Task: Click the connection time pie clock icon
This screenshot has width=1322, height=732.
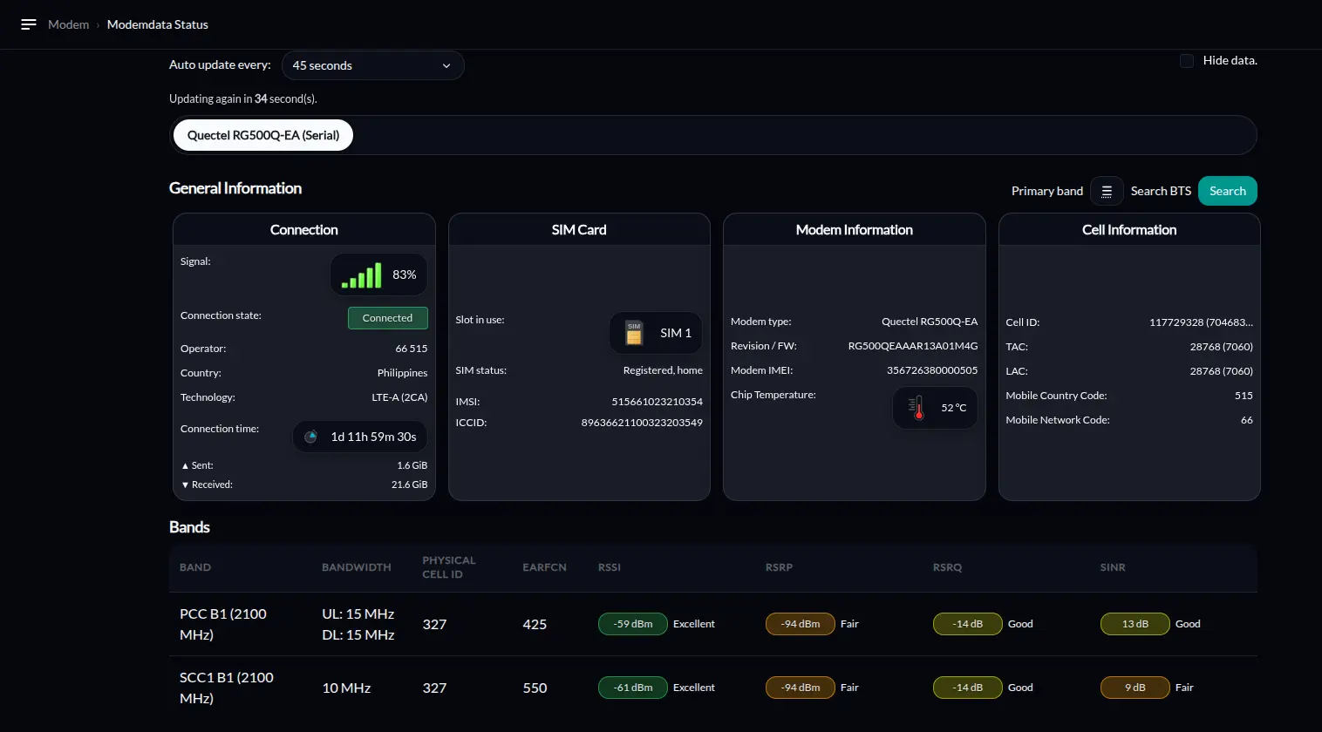Action: [310, 437]
